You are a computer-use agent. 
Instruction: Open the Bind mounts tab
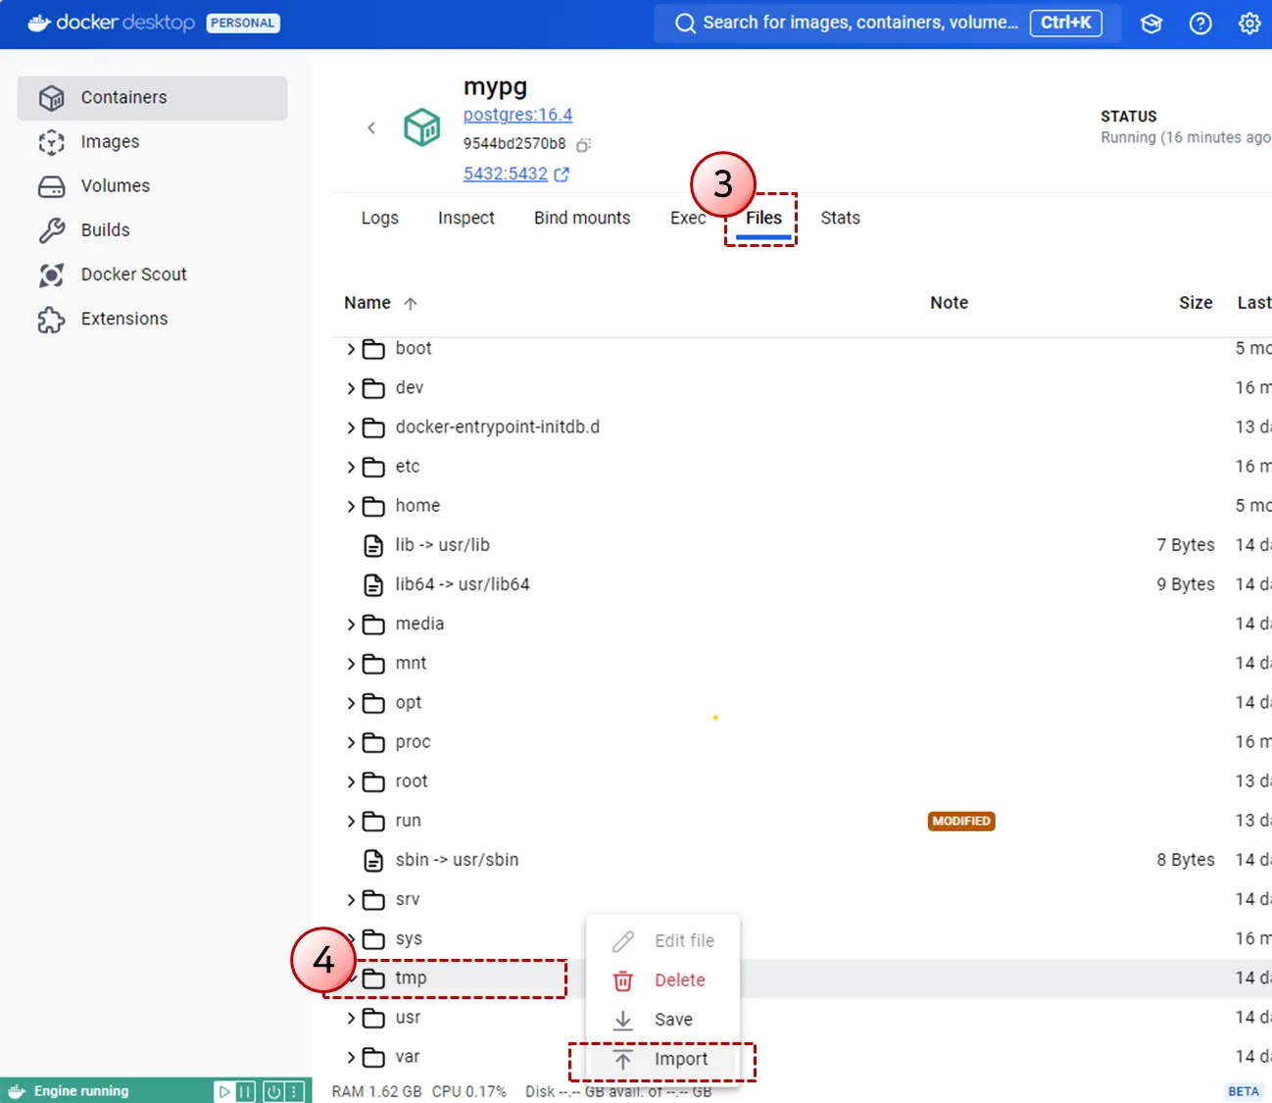tap(582, 218)
